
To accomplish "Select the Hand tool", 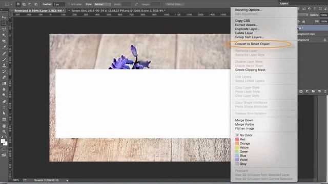I will coord(4,126).
